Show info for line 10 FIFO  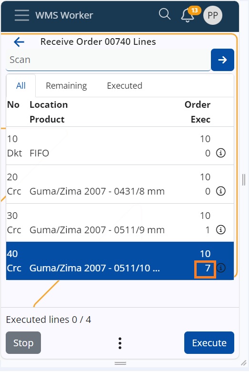[220, 153]
